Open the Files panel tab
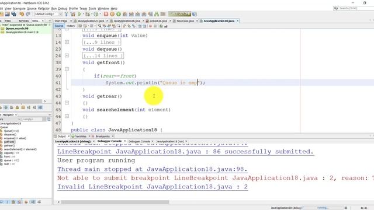The image size is (374, 210). (x=8, y=21)
